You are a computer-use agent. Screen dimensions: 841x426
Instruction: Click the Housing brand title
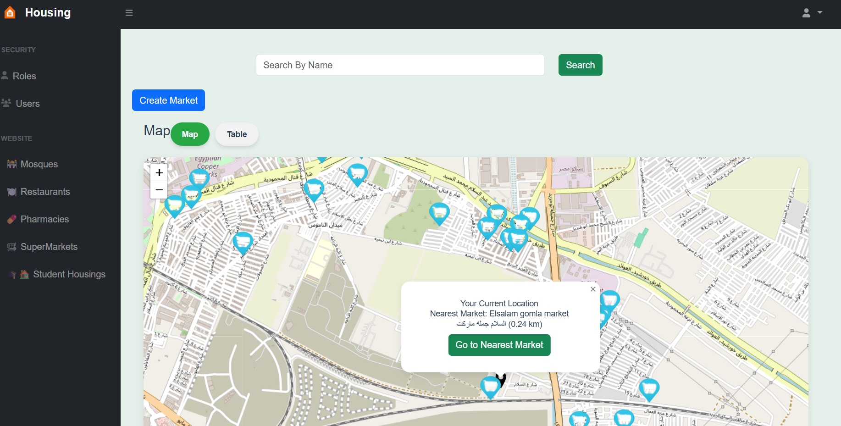tap(48, 12)
